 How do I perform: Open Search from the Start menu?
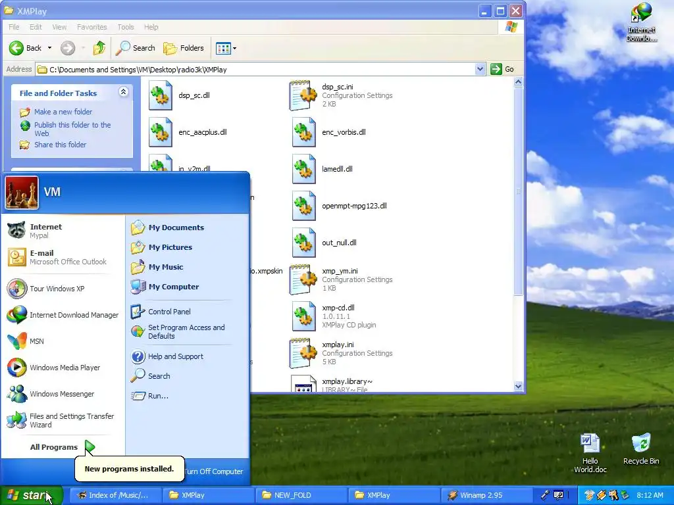[187, 376]
